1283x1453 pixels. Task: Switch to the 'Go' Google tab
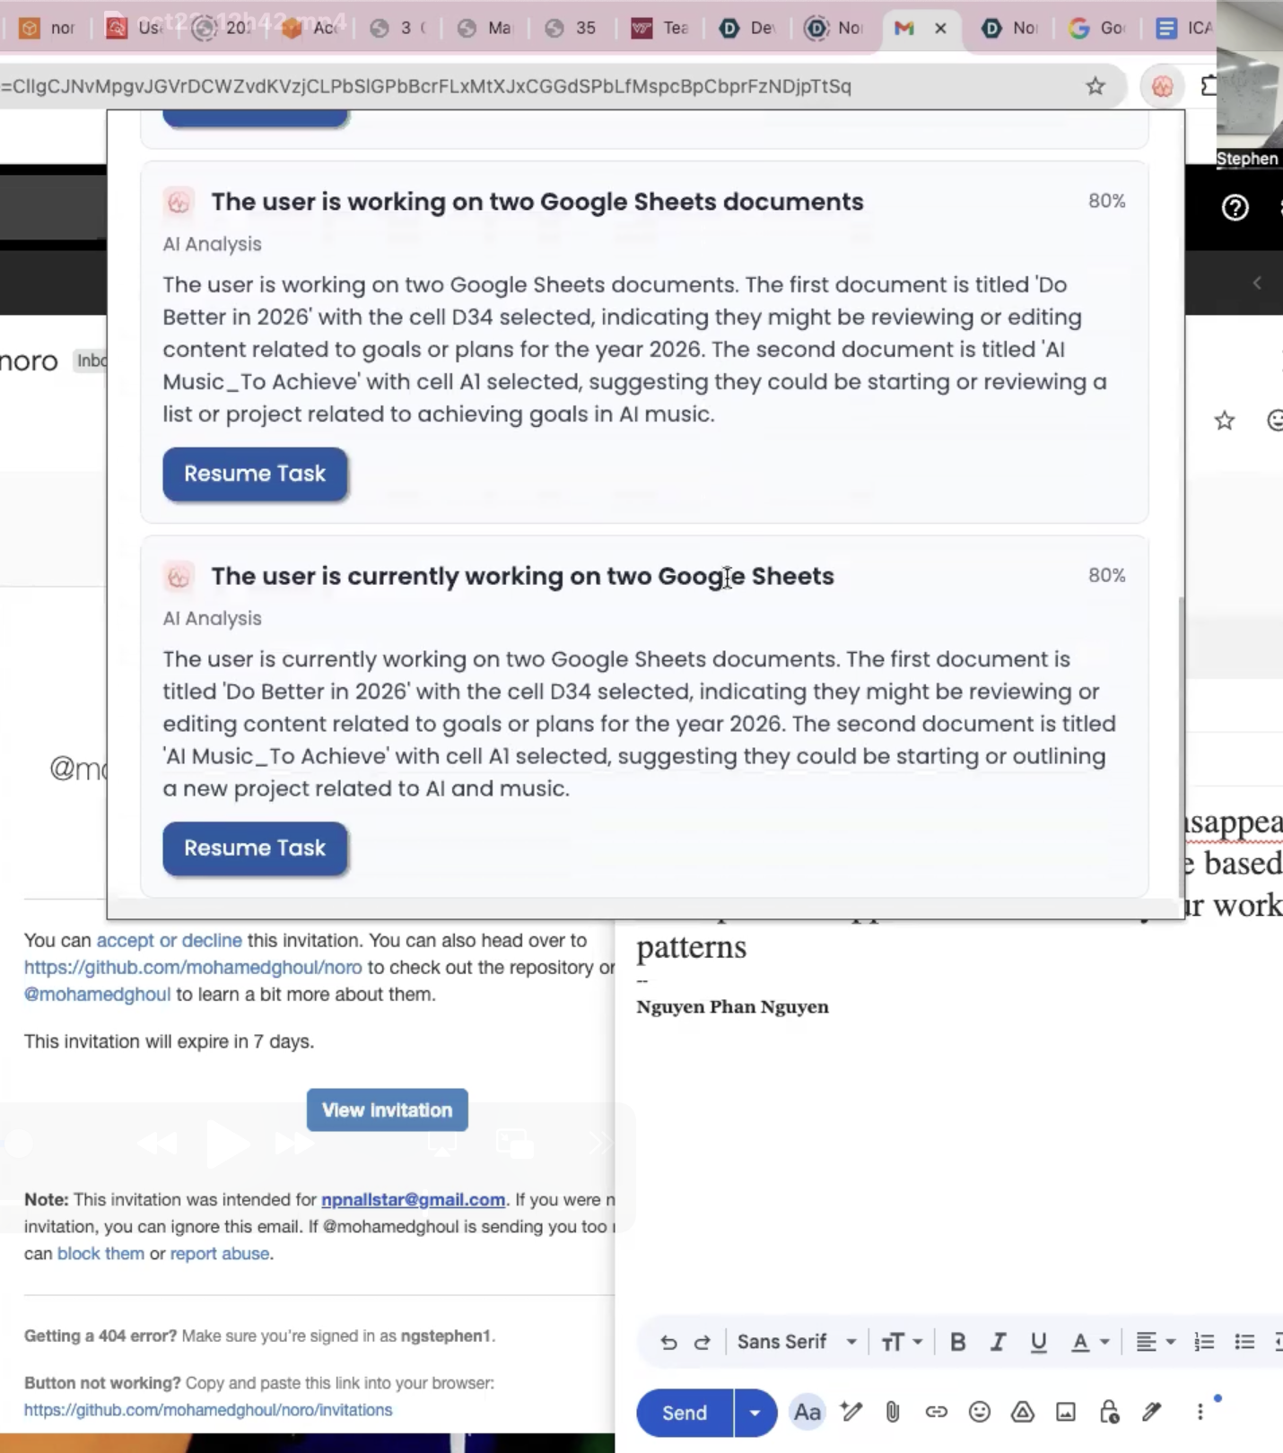[1098, 28]
